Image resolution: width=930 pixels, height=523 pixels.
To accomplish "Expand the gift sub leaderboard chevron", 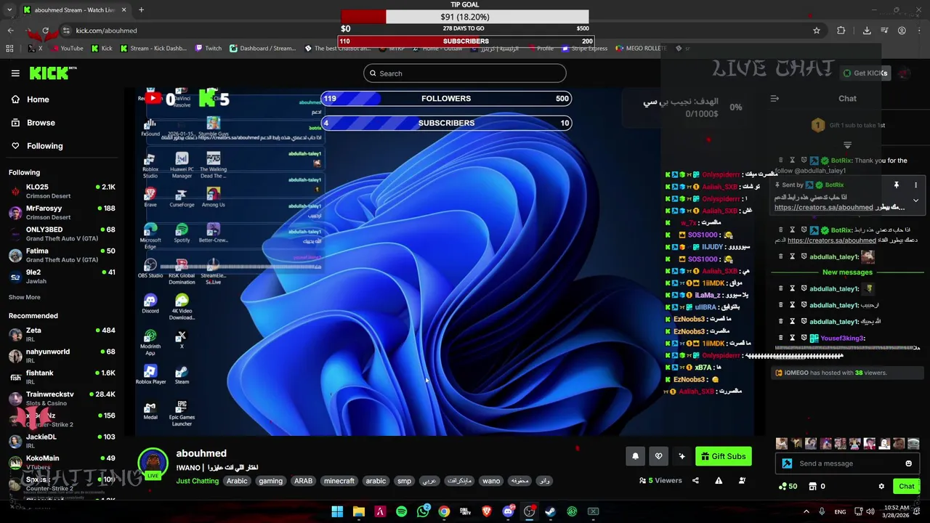I will tap(847, 145).
